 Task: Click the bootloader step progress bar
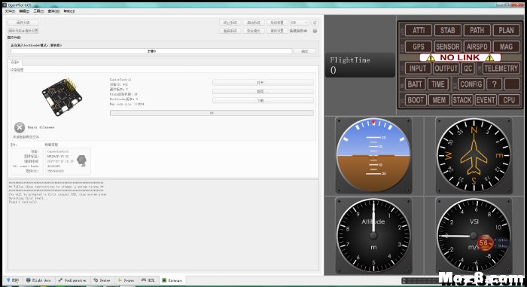[151, 51]
